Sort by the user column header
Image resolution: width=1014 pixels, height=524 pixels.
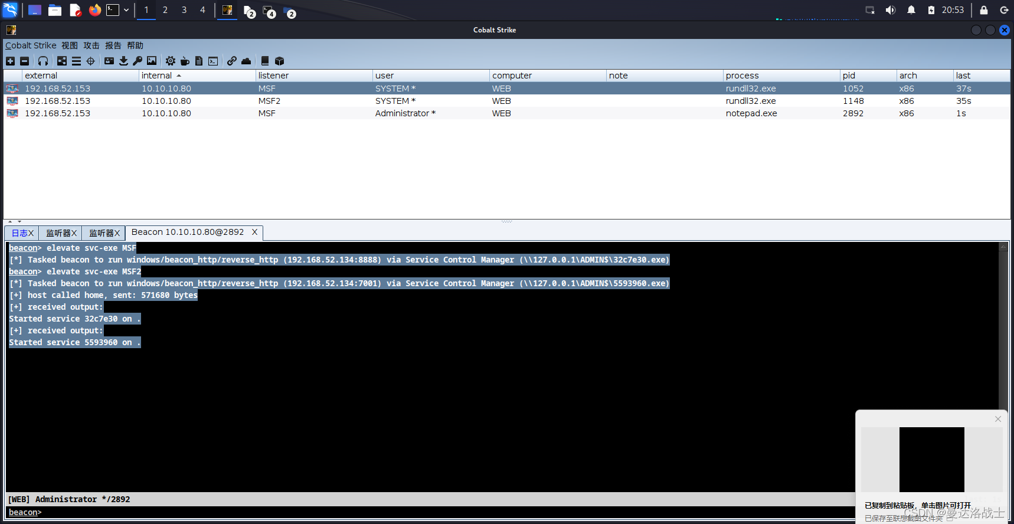point(431,76)
